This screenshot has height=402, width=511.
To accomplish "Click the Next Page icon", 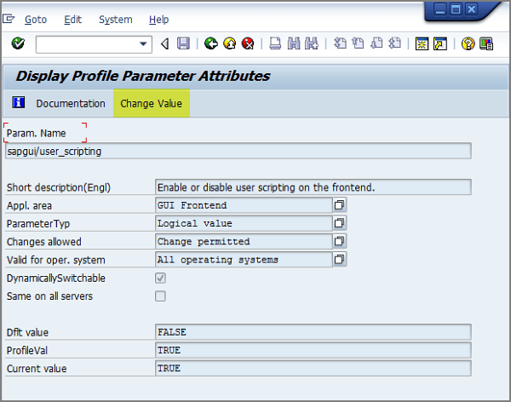I will (376, 43).
